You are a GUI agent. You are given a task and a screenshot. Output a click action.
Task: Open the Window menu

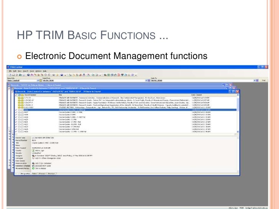[38, 71]
